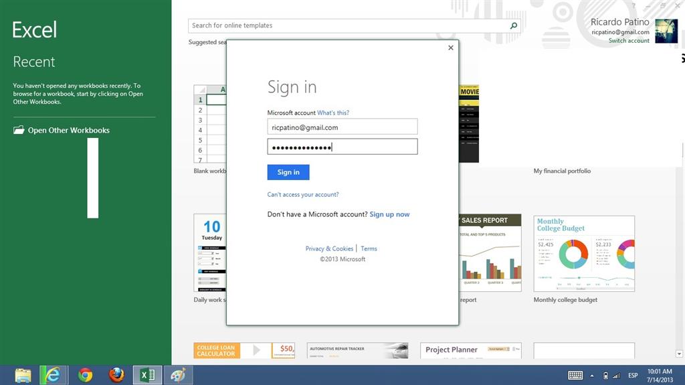Viewport: 685px width, 385px height.
Task: Launch Internet Explorer from the taskbar
Action: click(54, 376)
